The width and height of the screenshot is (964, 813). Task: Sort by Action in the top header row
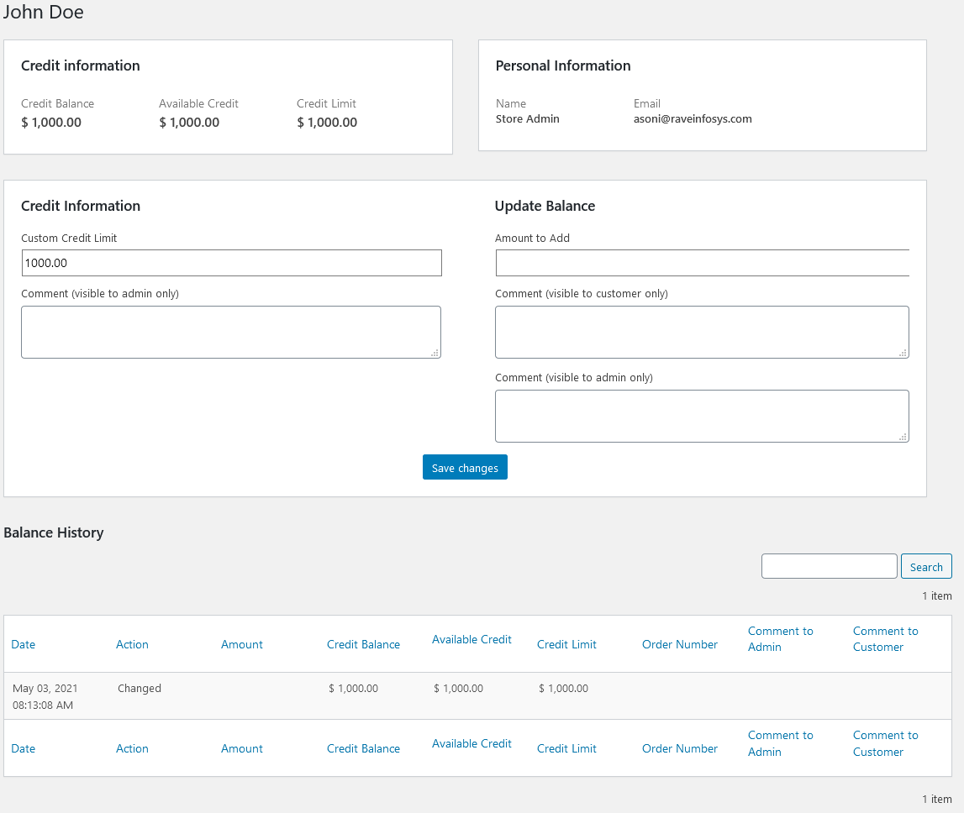132,644
